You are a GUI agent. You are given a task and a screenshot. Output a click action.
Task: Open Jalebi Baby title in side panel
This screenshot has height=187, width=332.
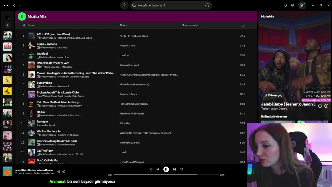[288, 104]
